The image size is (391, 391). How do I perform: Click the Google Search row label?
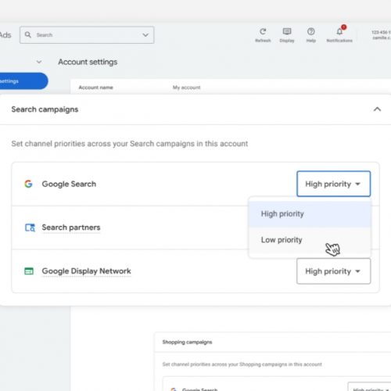click(x=69, y=184)
